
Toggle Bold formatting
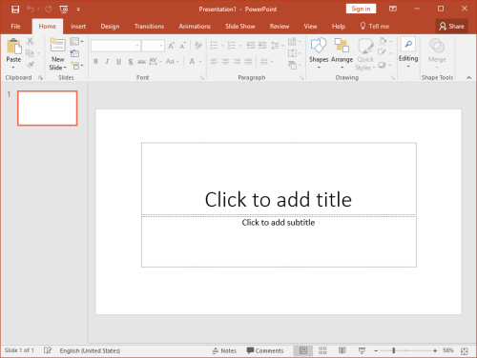[95, 62]
